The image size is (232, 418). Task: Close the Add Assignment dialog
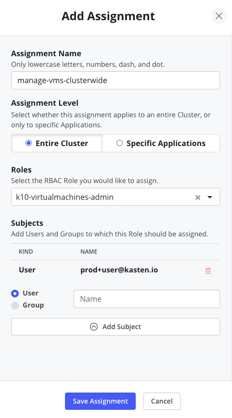[x=219, y=16]
